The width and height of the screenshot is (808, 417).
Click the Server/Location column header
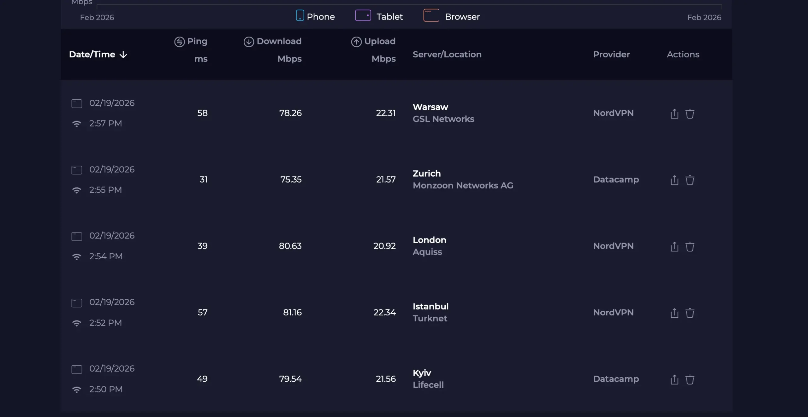click(447, 55)
